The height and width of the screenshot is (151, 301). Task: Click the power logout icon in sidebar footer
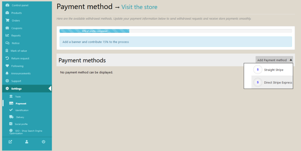[x=44, y=142]
